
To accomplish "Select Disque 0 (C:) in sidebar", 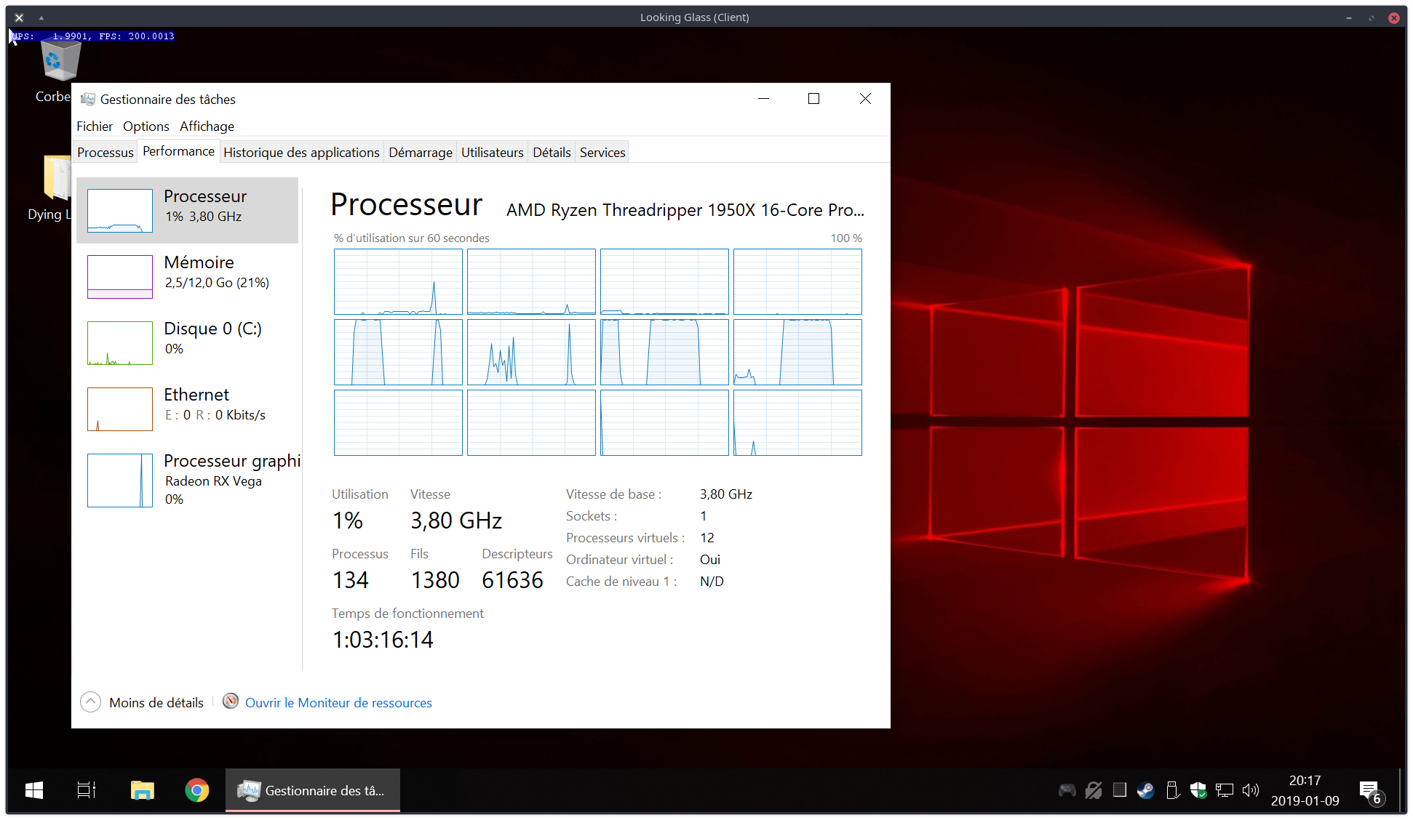I will pos(188,342).
